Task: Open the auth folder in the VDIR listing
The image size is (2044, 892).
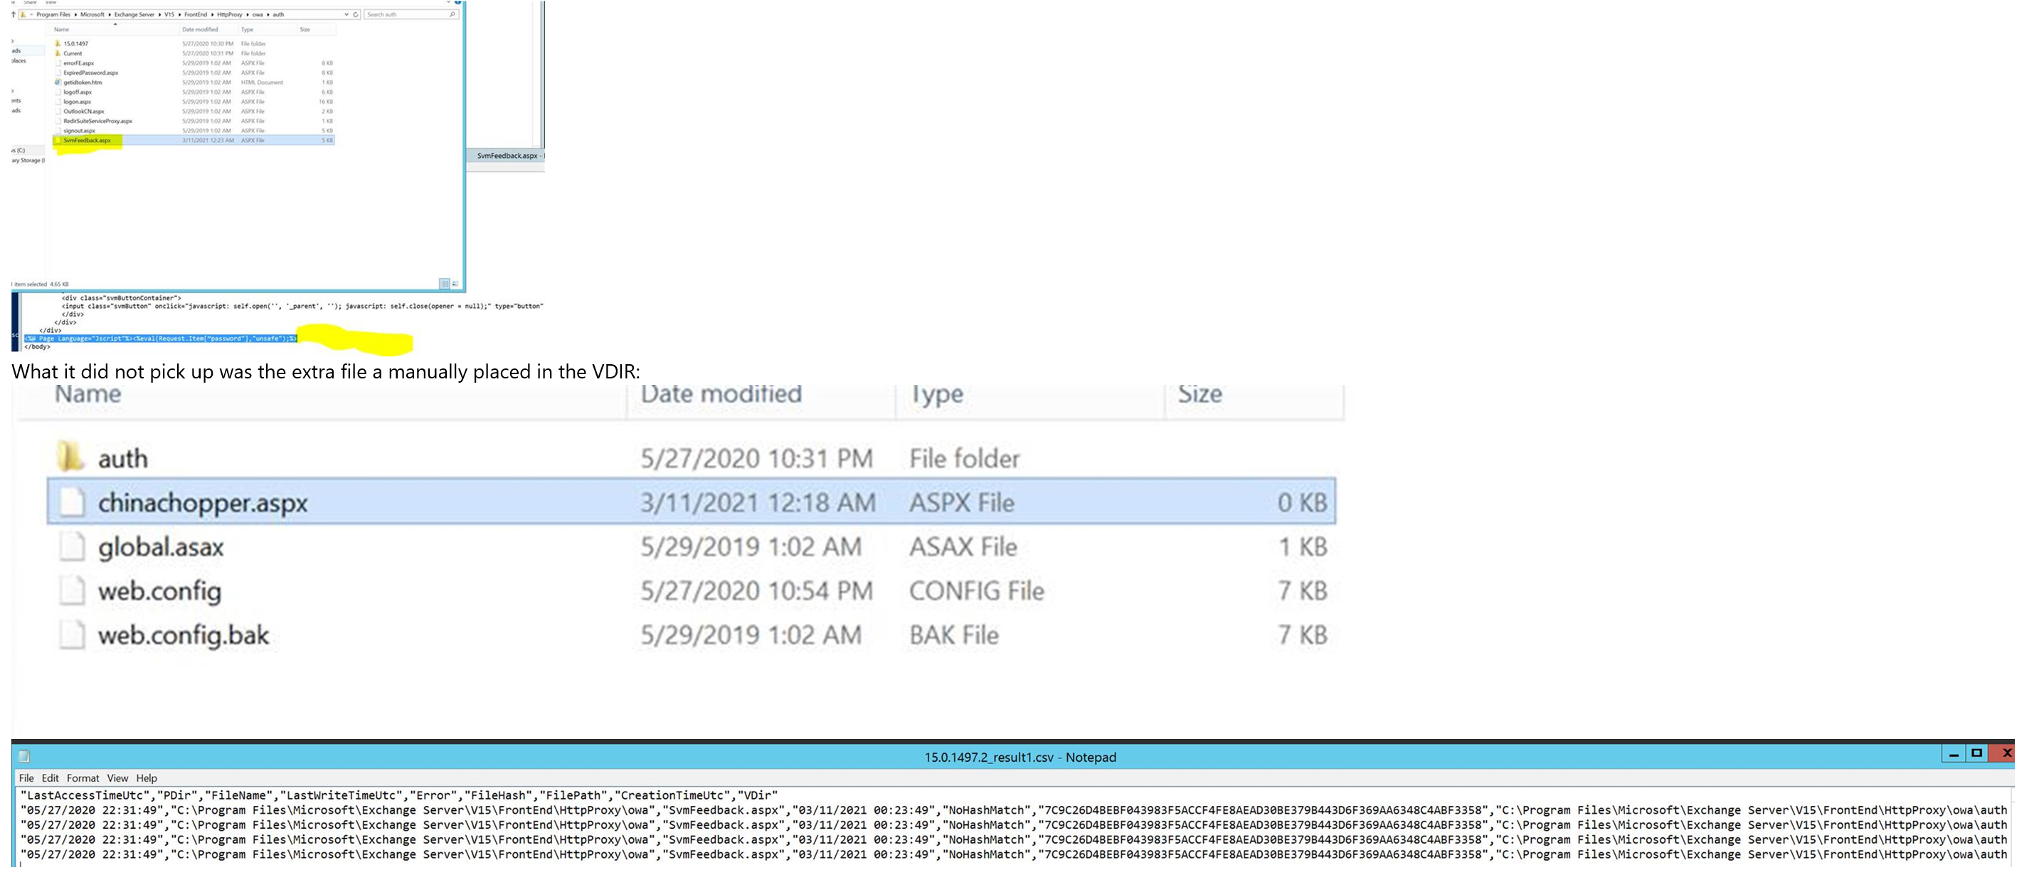Action: pos(123,458)
